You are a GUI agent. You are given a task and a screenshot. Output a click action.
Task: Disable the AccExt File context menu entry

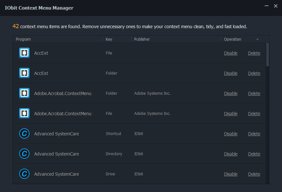tap(231, 53)
